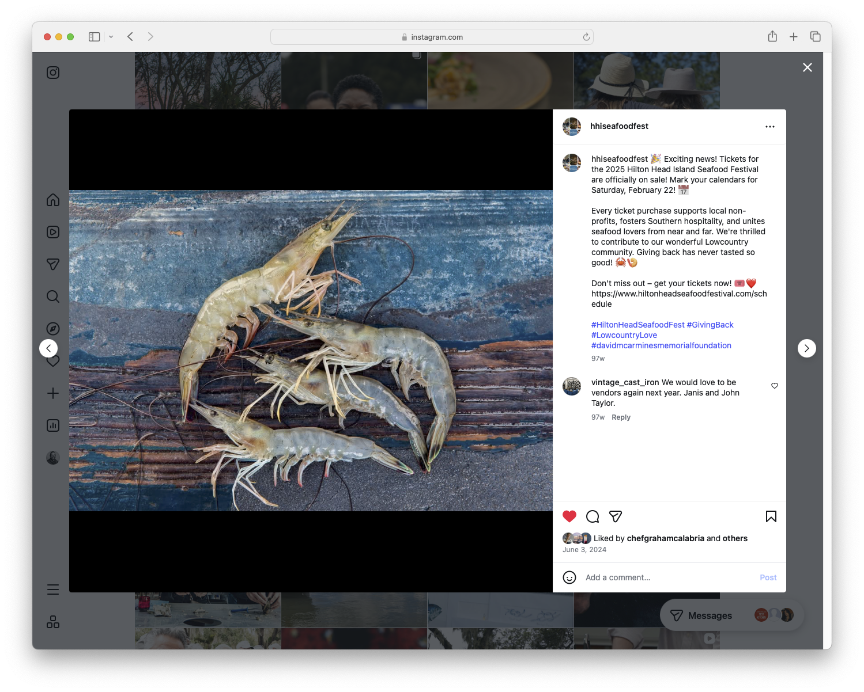Open the Explore compass icon
The image size is (864, 692).
[x=52, y=328]
